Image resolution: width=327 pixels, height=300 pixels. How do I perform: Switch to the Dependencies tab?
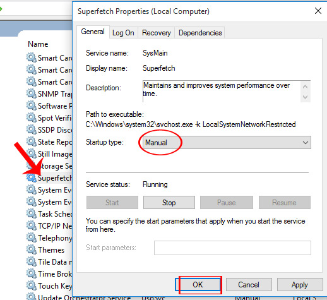pos(200,33)
